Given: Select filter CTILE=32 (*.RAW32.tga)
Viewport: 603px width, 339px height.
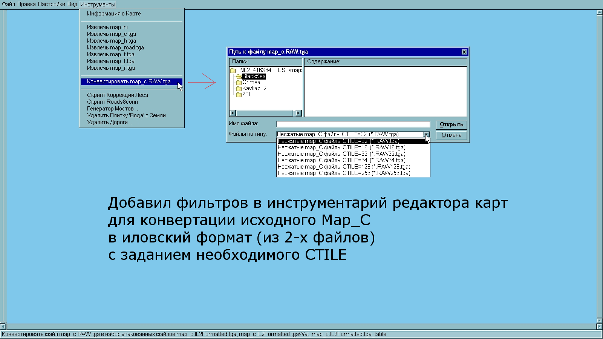Looking at the screenshot, I should 353,154.
